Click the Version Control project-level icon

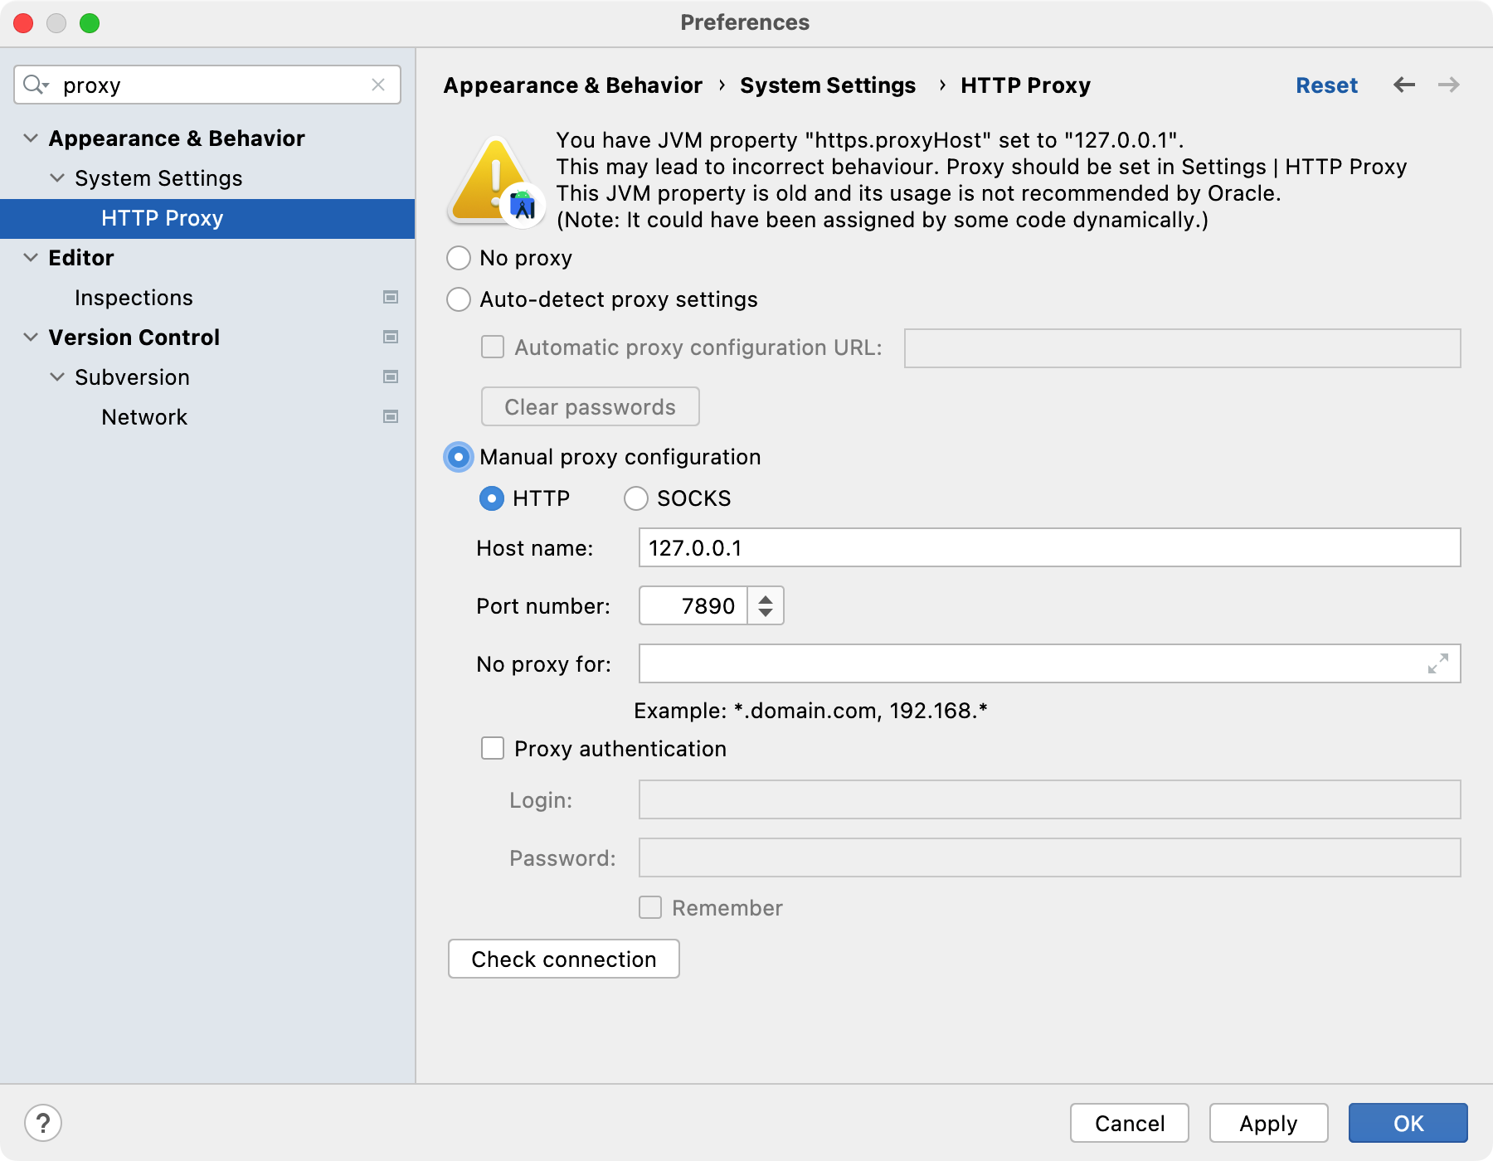pyautogui.click(x=391, y=337)
